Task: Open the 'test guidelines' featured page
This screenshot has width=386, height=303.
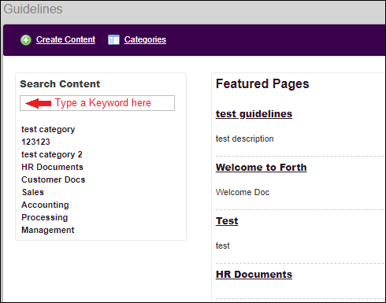Action: [x=254, y=114]
